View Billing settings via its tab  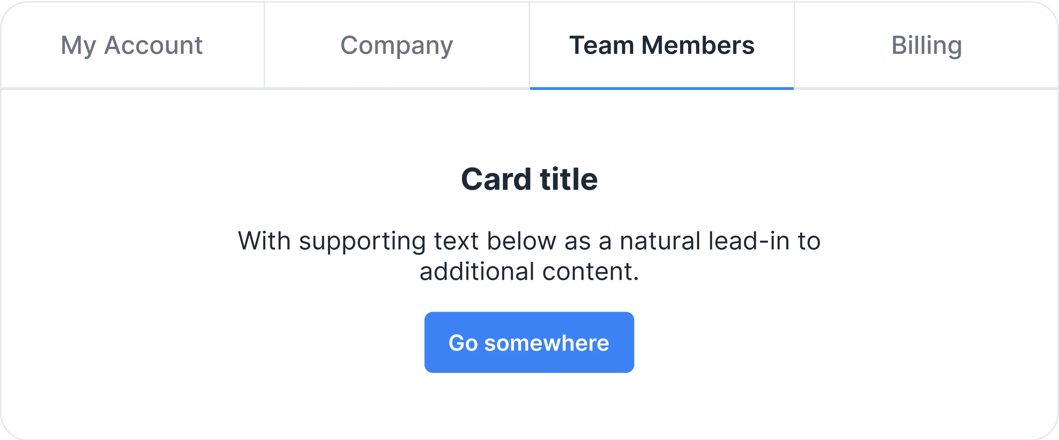click(926, 45)
